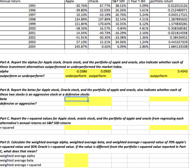
Task: Click the Part D instruction text
Action: pos(93,147)
